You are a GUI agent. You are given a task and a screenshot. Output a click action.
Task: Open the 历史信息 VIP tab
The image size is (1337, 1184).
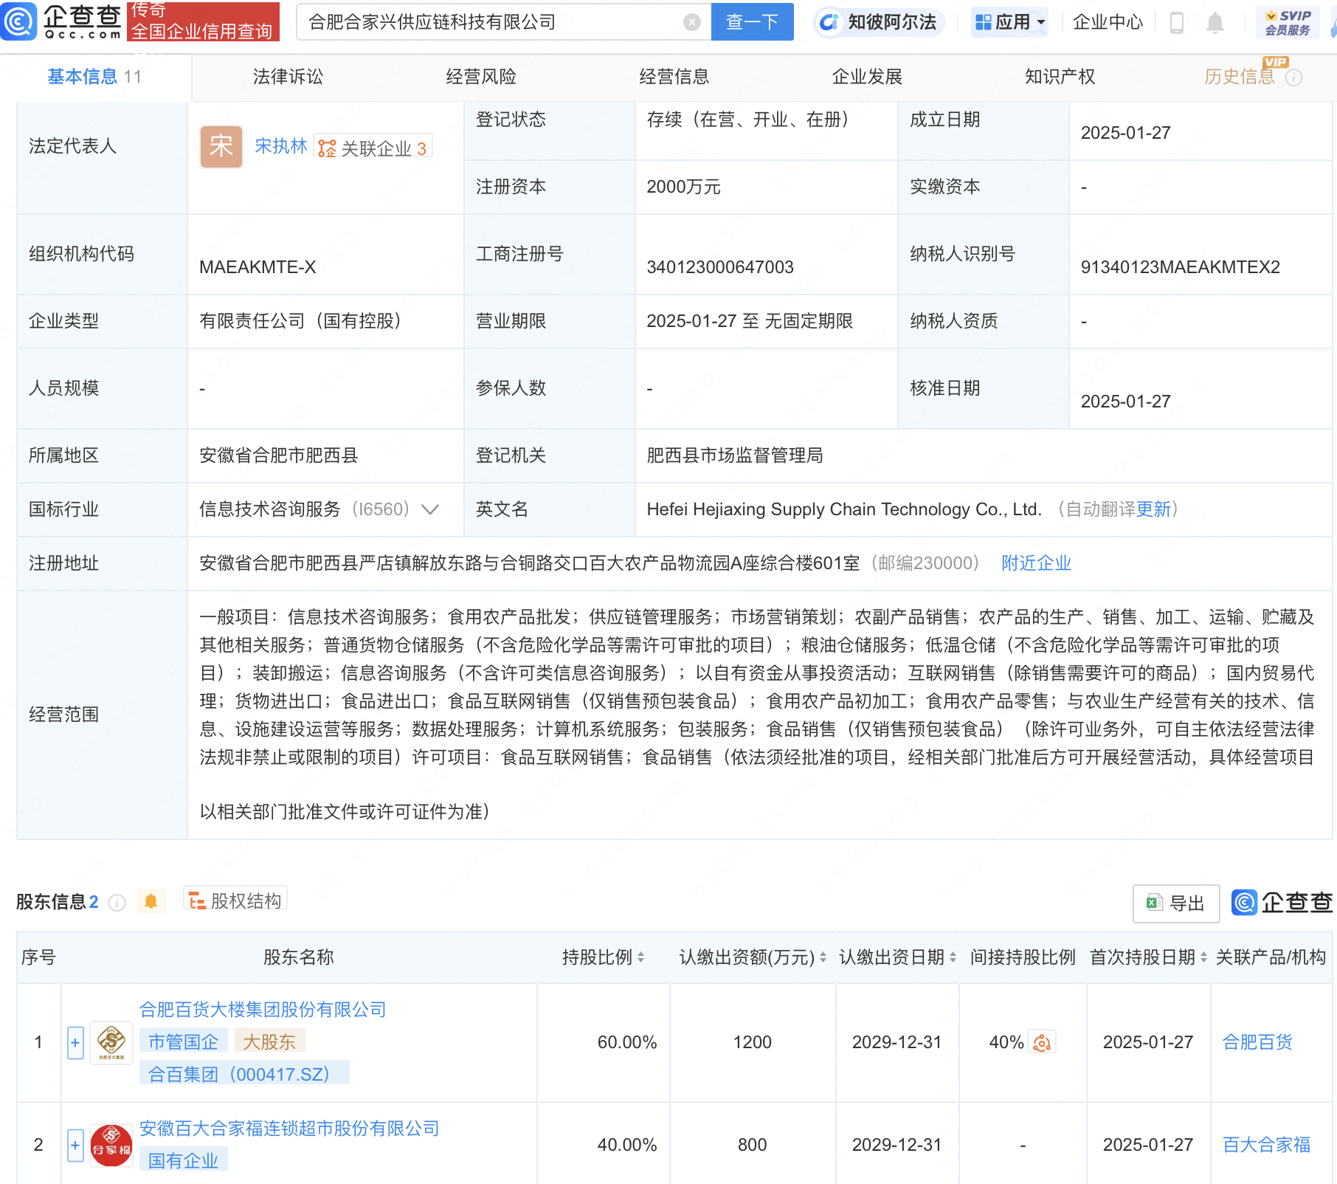(1240, 77)
